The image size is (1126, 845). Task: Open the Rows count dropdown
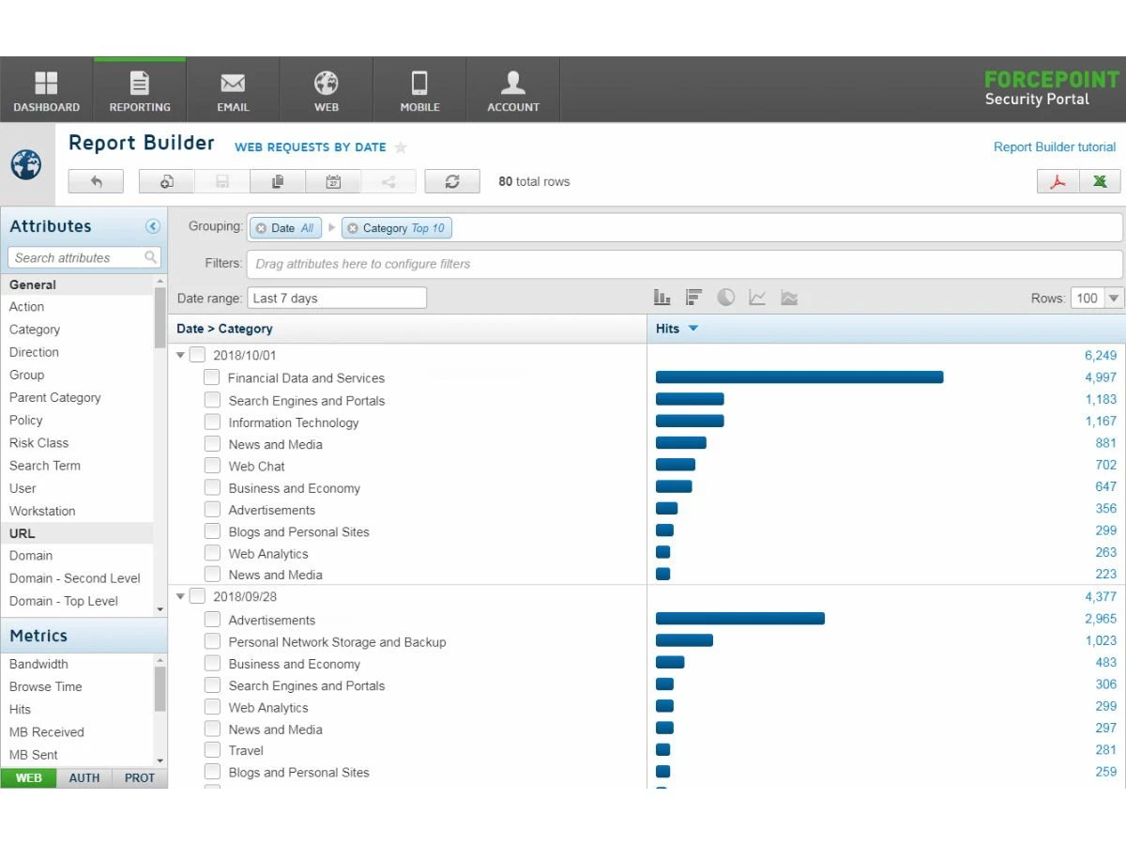pos(1115,299)
